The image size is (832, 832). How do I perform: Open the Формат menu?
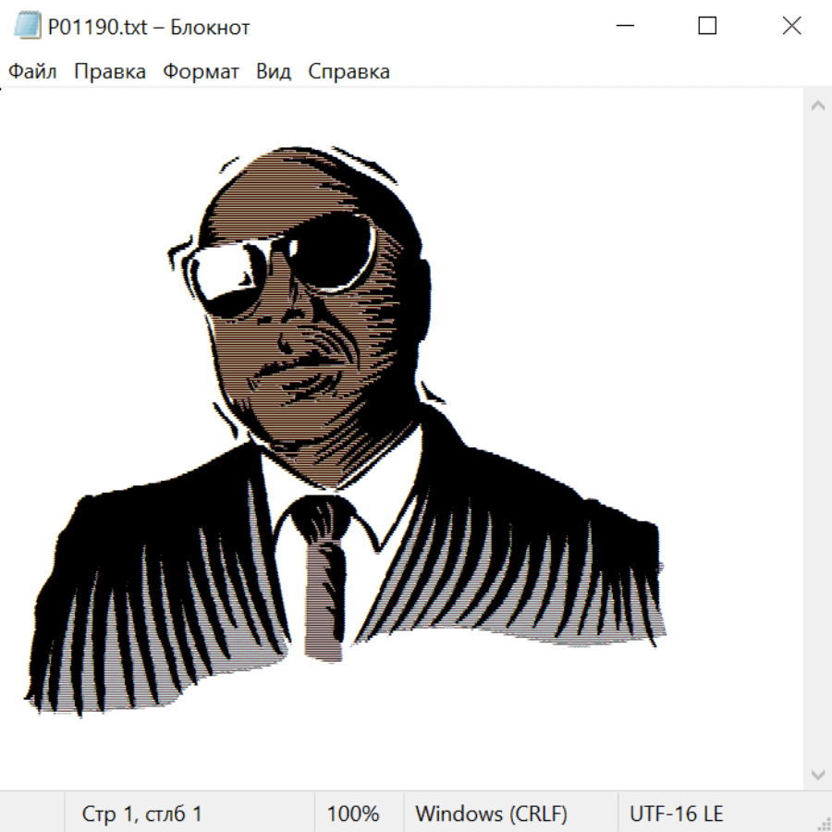pos(201,72)
